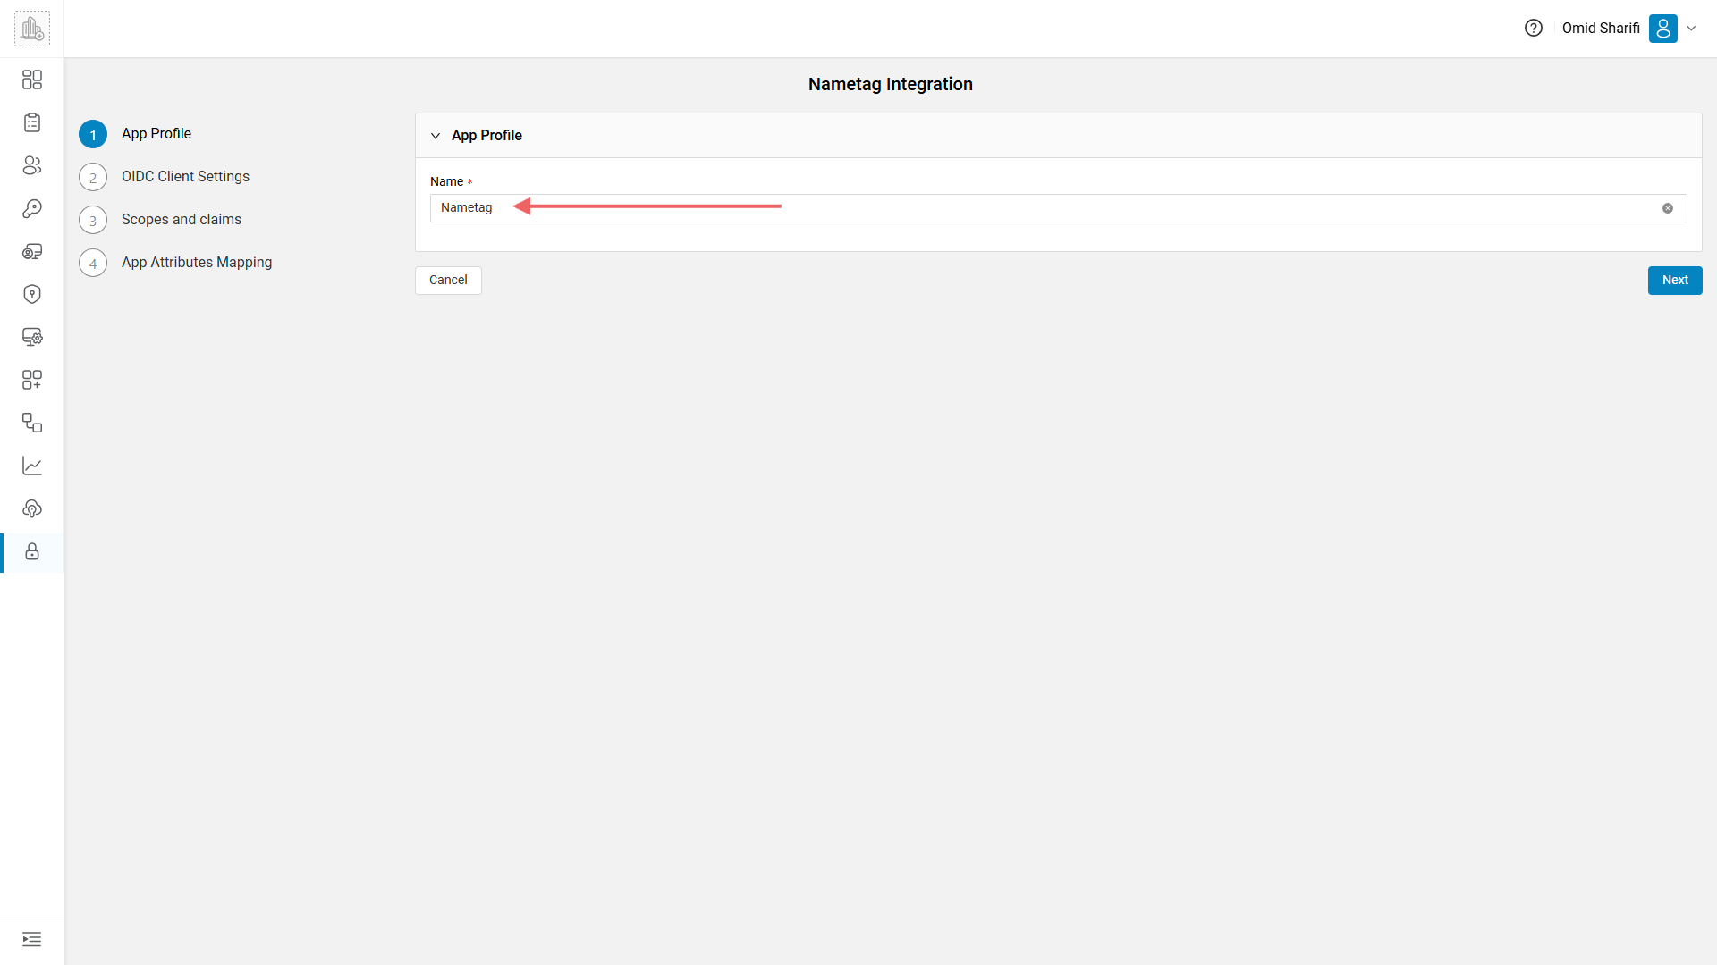Click the Next button
The width and height of the screenshot is (1717, 965).
click(x=1675, y=281)
